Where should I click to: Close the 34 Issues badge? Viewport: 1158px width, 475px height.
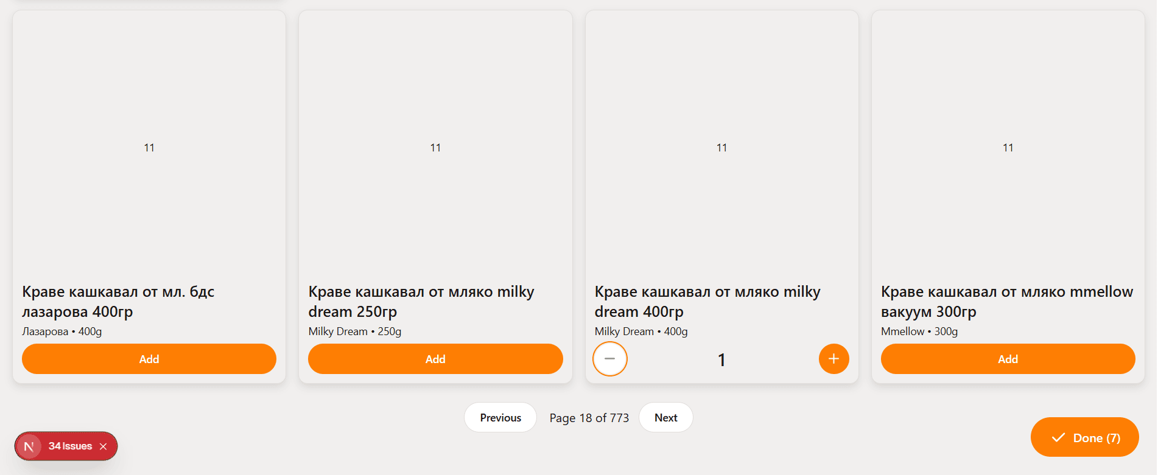(x=104, y=446)
